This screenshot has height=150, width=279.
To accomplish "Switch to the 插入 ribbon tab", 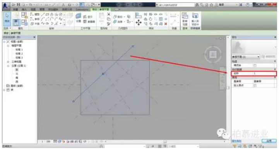I will coord(24,9).
